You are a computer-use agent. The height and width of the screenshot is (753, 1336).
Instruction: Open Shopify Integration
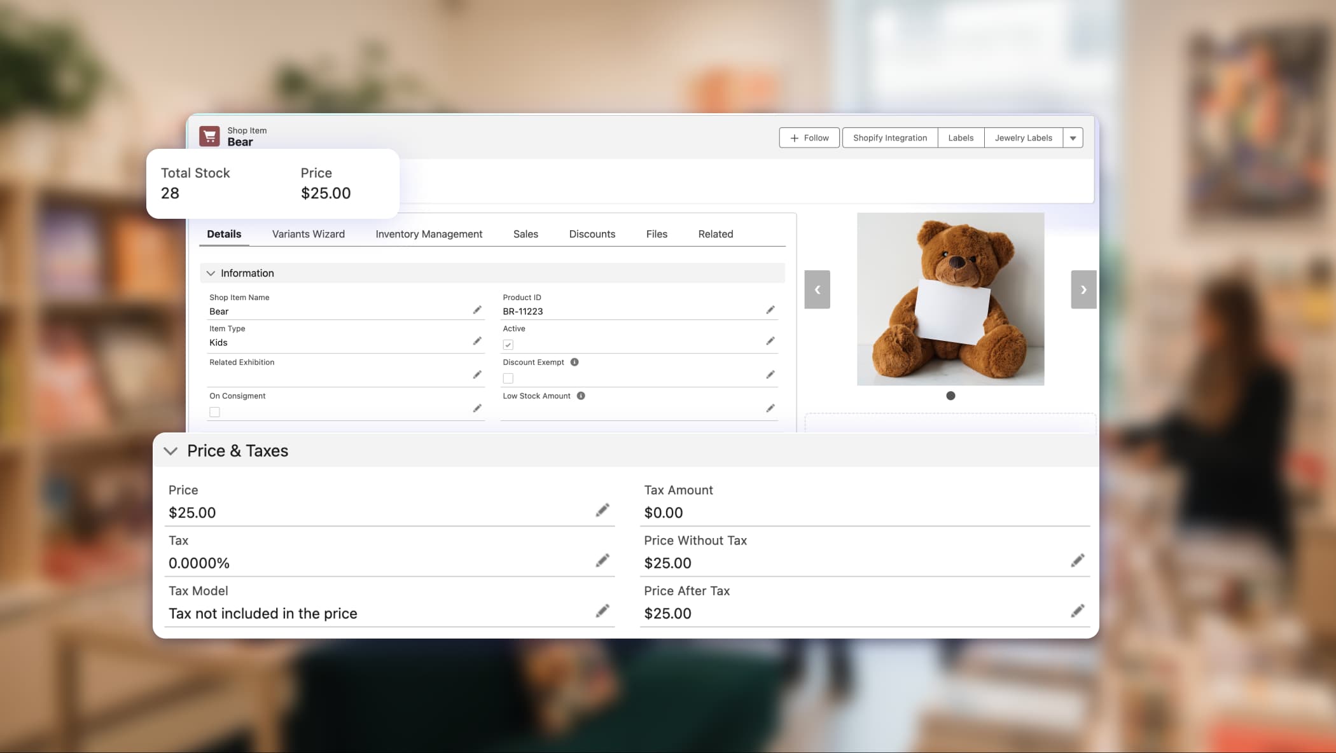(889, 137)
